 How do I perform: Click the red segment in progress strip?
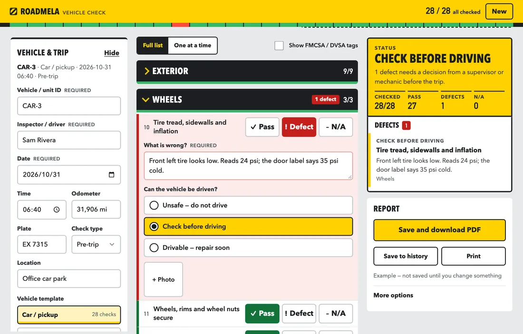[x=181, y=25]
